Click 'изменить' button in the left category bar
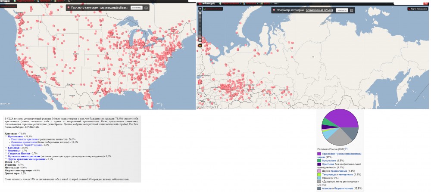 pyautogui.click(x=135, y=8)
